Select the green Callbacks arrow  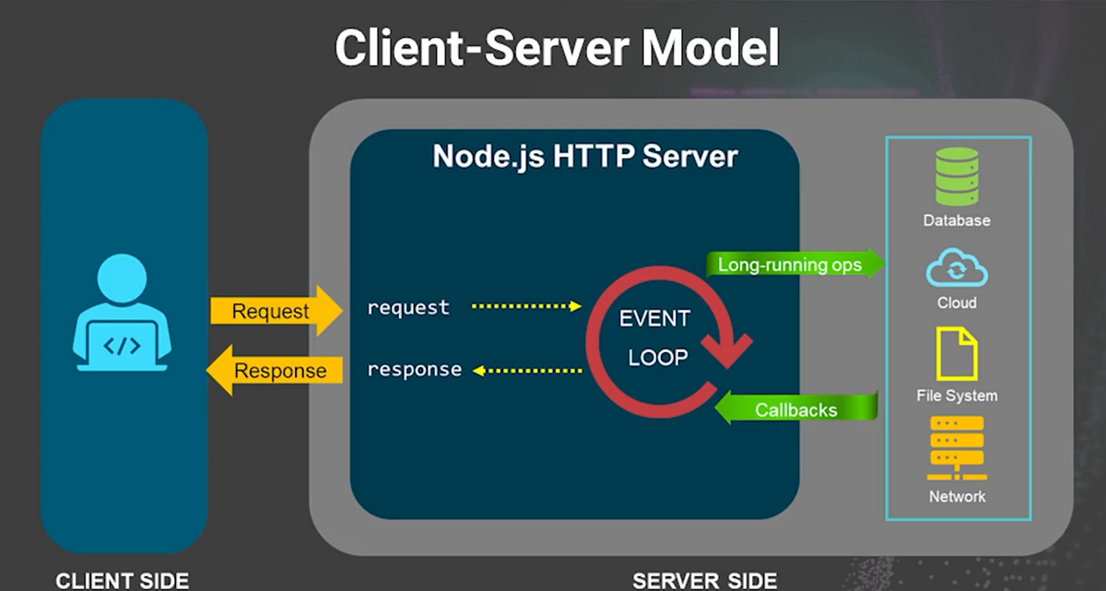796,408
